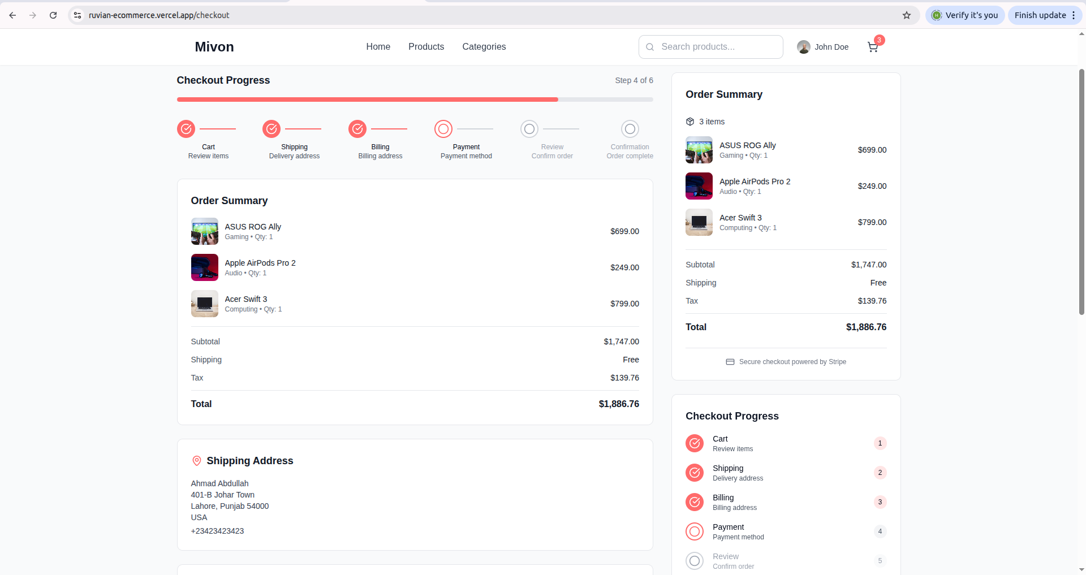Open the shopping cart icon
1086x575 pixels.
click(x=873, y=47)
